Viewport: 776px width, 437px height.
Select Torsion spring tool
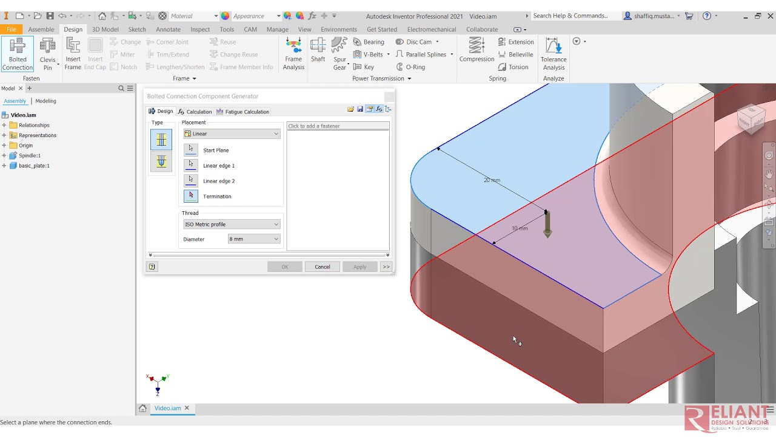[513, 67]
